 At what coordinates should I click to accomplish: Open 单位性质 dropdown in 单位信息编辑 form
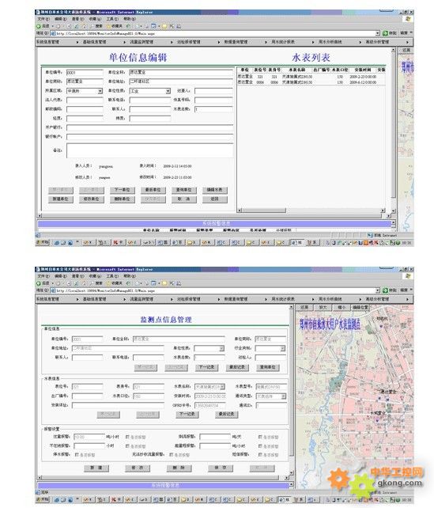click(168, 91)
